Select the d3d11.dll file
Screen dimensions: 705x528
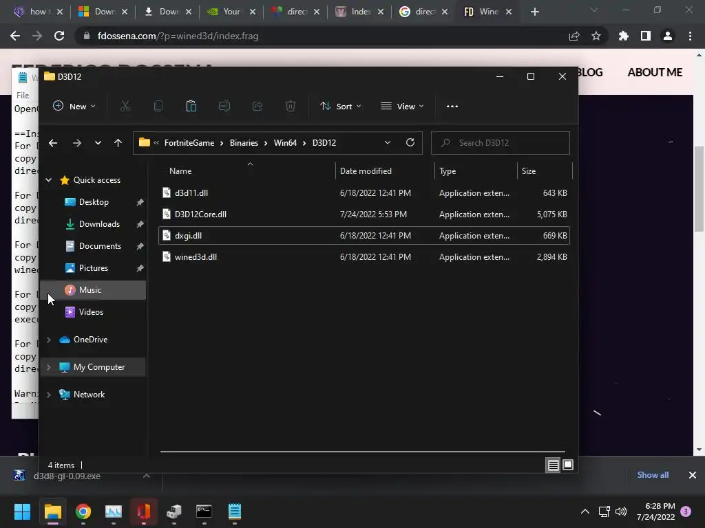[x=364, y=193]
